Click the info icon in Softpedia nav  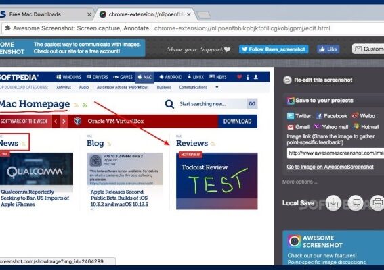click(x=248, y=77)
